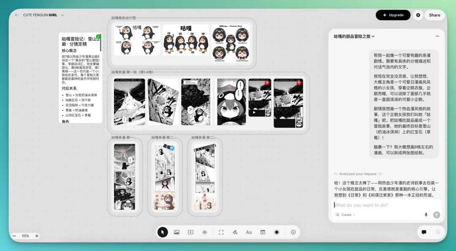Click the Share button
The height and width of the screenshot is (251, 456).
pyautogui.click(x=434, y=15)
